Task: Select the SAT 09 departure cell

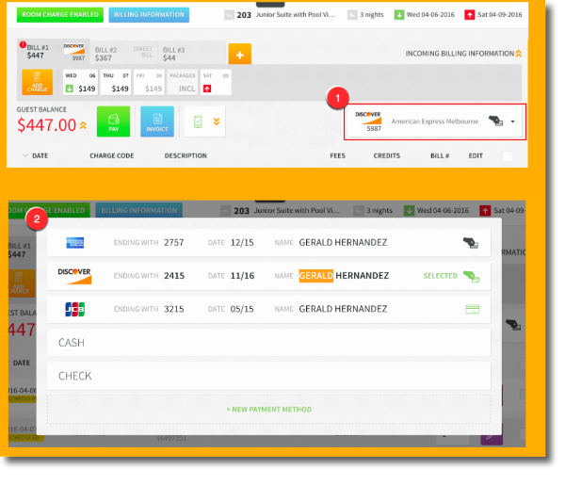Action: coord(216,82)
